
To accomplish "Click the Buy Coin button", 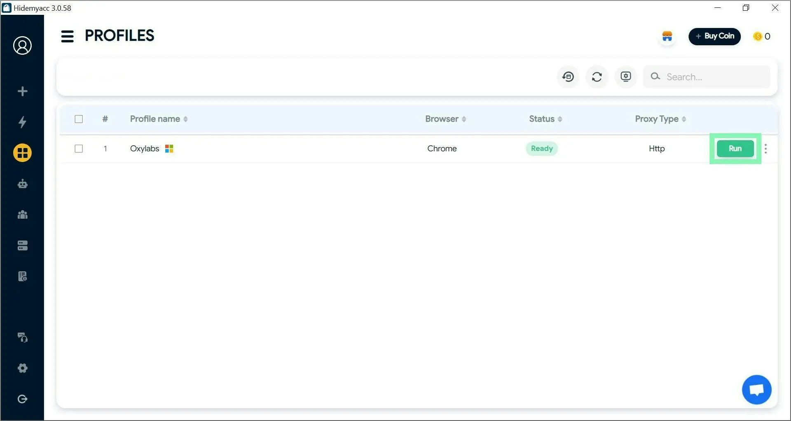I will tap(714, 36).
